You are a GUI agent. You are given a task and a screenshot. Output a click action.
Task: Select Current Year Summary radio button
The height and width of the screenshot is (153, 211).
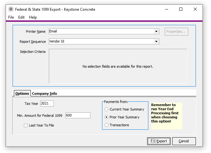point(106,109)
